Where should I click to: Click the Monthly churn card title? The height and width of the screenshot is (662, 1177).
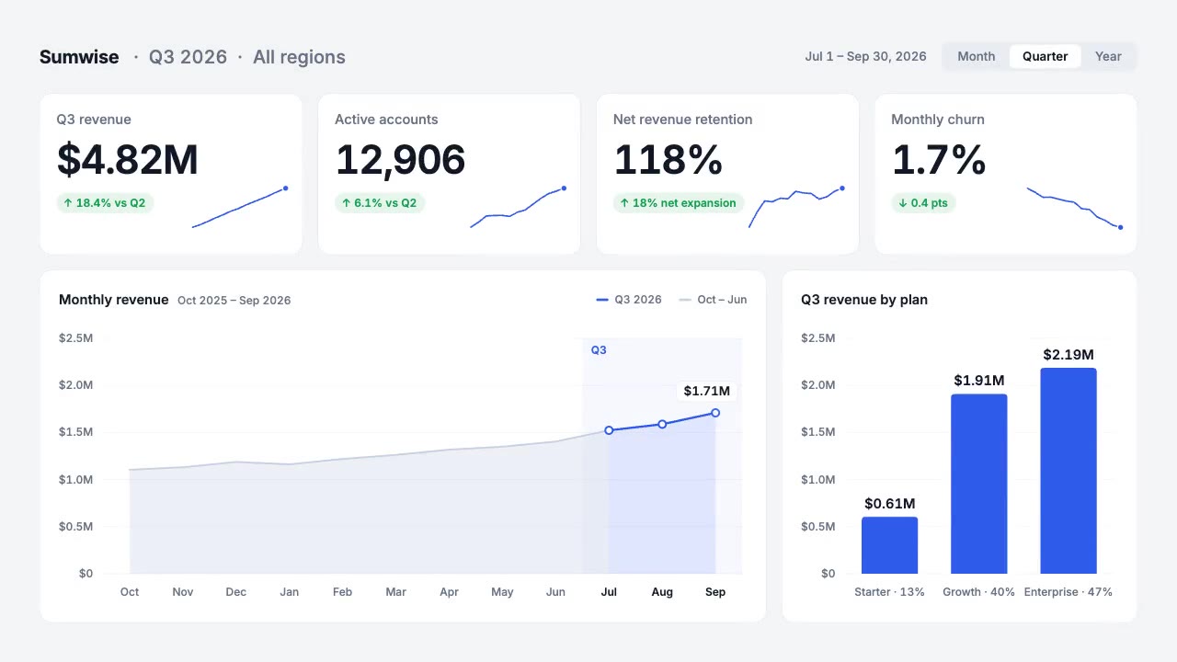[x=938, y=120]
